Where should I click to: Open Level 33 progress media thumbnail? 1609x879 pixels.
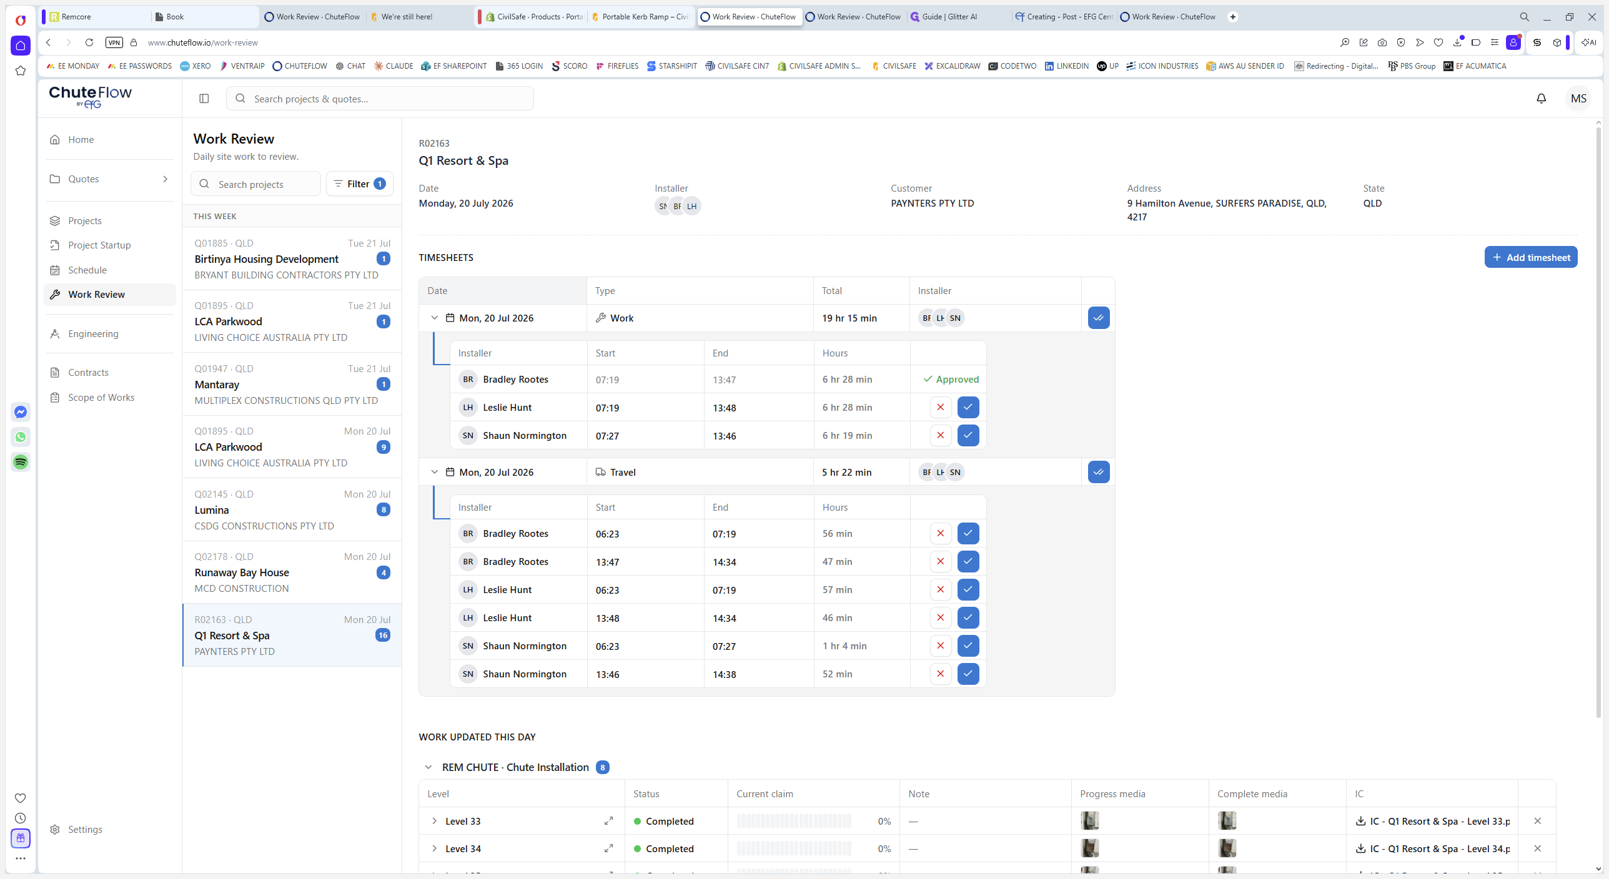tap(1089, 820)
